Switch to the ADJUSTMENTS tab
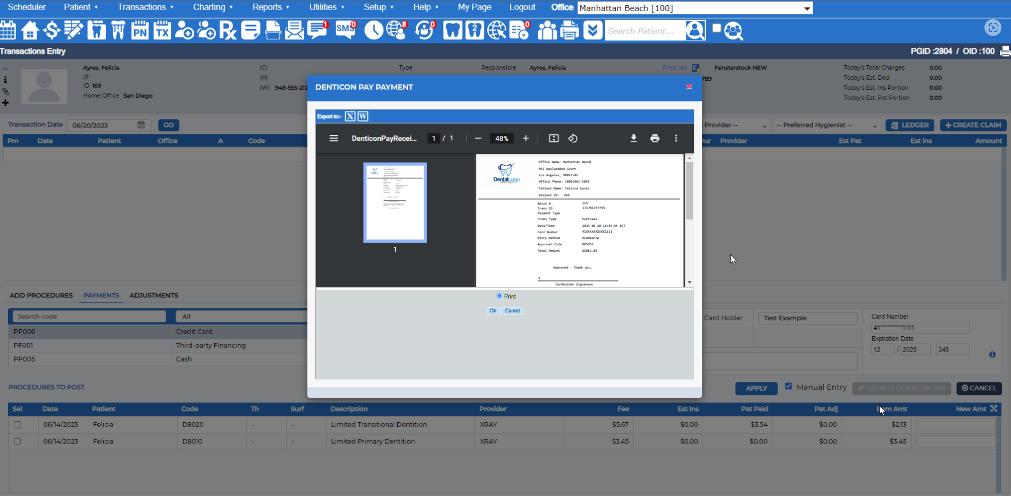 click(154, 295)
